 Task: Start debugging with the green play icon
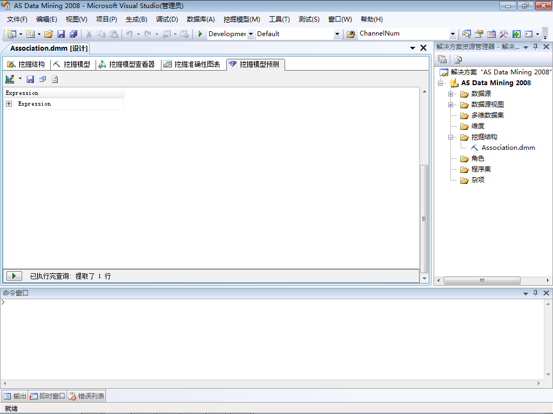[x=200, y=34]
